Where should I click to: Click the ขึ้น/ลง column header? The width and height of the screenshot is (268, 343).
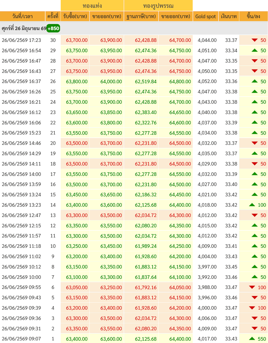pyautogui.click(x=253, y=16)
